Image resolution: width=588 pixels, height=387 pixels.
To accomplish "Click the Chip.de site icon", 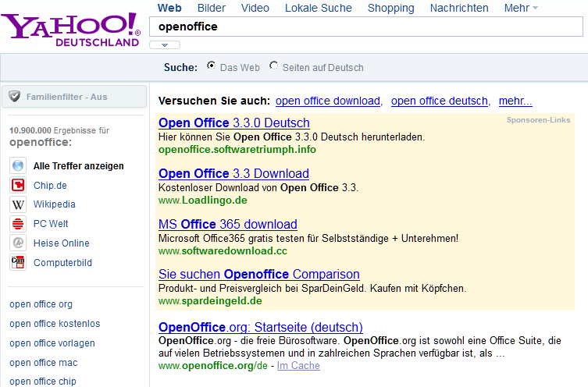I will (x=18, y=185).
